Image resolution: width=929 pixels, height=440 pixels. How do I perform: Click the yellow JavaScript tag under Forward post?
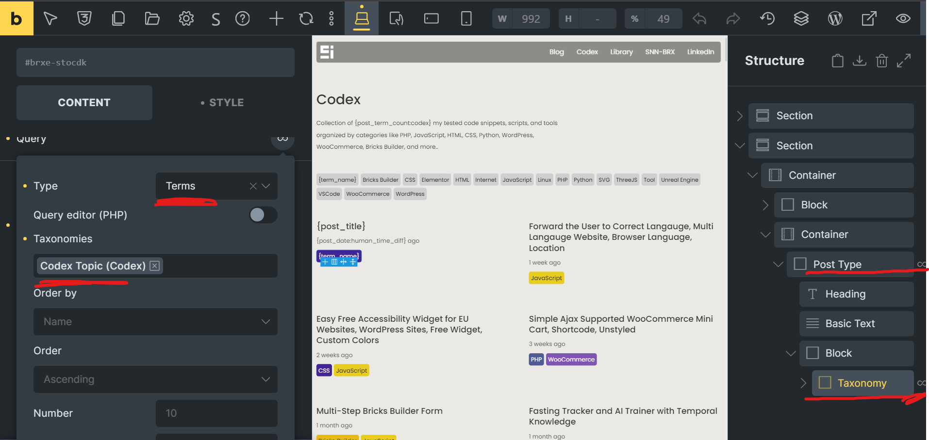click(546, 278)
